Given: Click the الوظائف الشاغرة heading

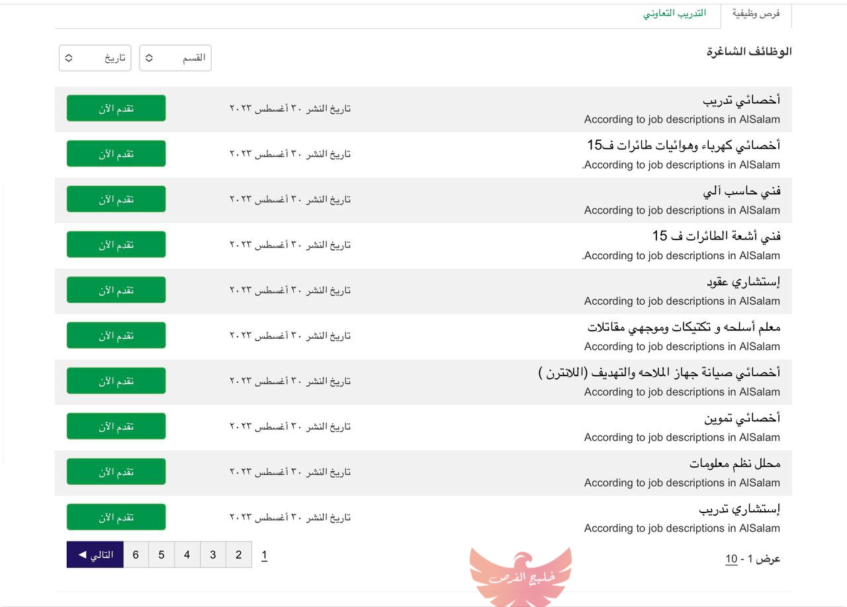Looking at the screenshot, I should 749,52.
